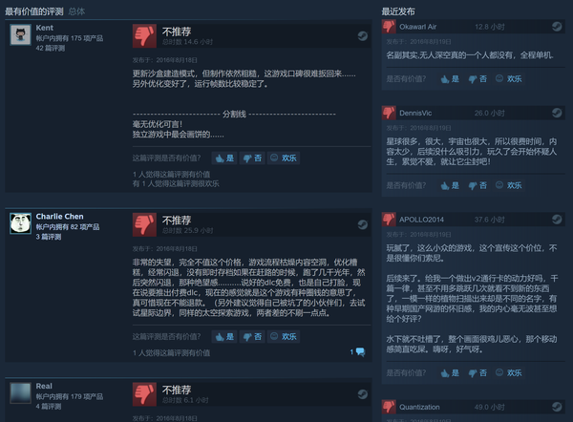573x422 pixels.
Task: Vote 是 (yes) on Kent's review
Action: tap(224, 158)
